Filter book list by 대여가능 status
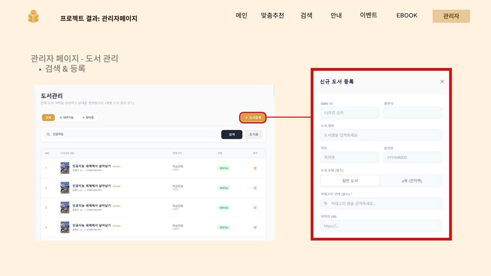 pos(67,118)
